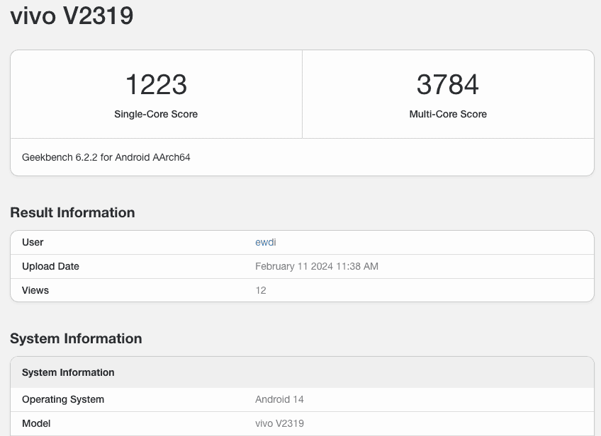Select the February 11 2024 11:38 AM value
This screenshot has height=436, width=601.
pyautogui.click(x=317, y=266)
